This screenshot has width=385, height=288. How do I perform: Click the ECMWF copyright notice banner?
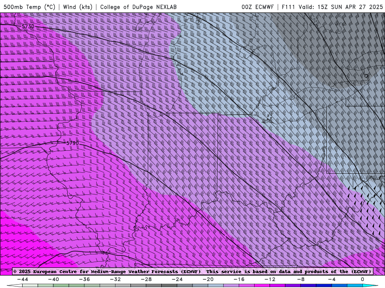click(192, 271)
